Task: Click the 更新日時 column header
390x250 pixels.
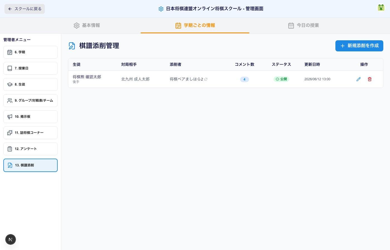Action: tap(312, 64)
